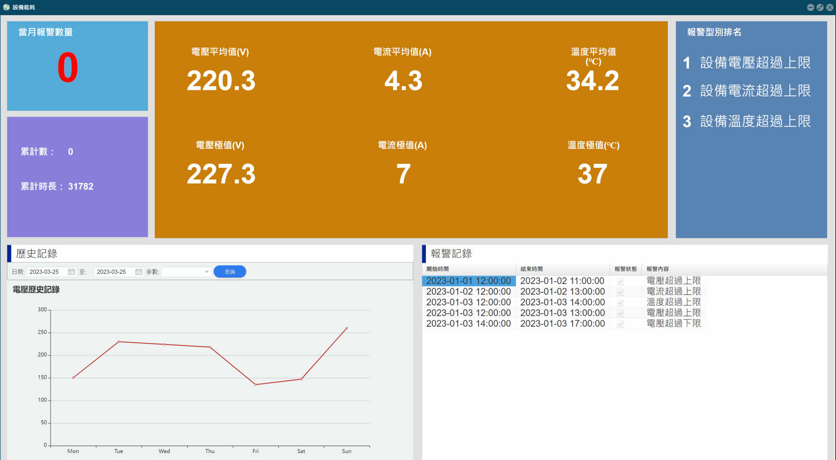Screen dimensions: 836x460
Task: Click the 查詢 query button
Action: click(x=230, y=272)
